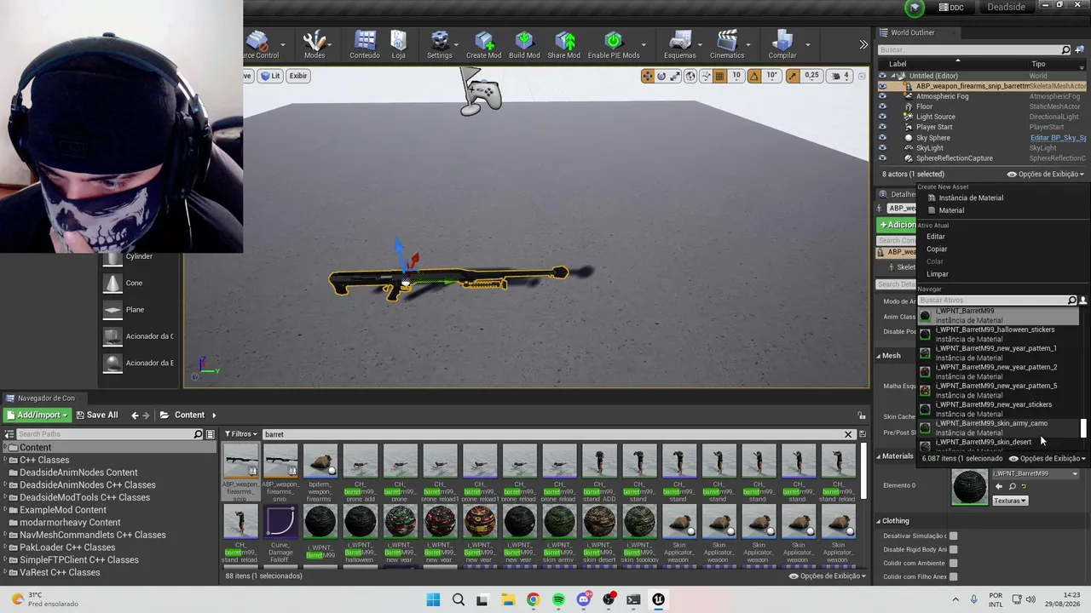
Task: Click the Build Mod toolbar icon
Action: (524, 45)
